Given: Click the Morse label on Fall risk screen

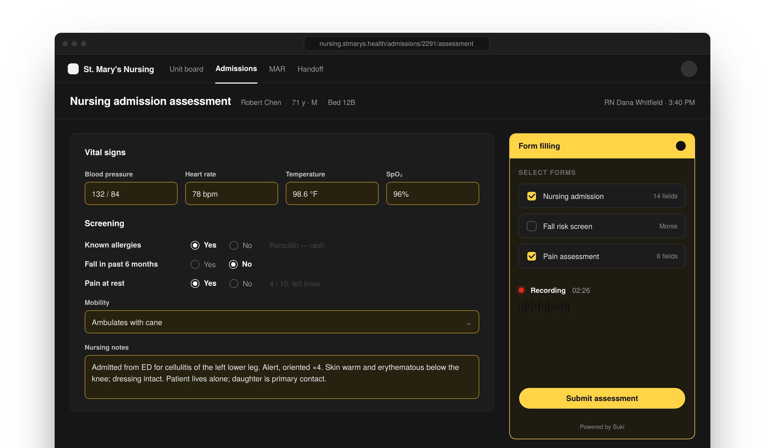Looking at the screenshot, I should [x=668, y=226].
